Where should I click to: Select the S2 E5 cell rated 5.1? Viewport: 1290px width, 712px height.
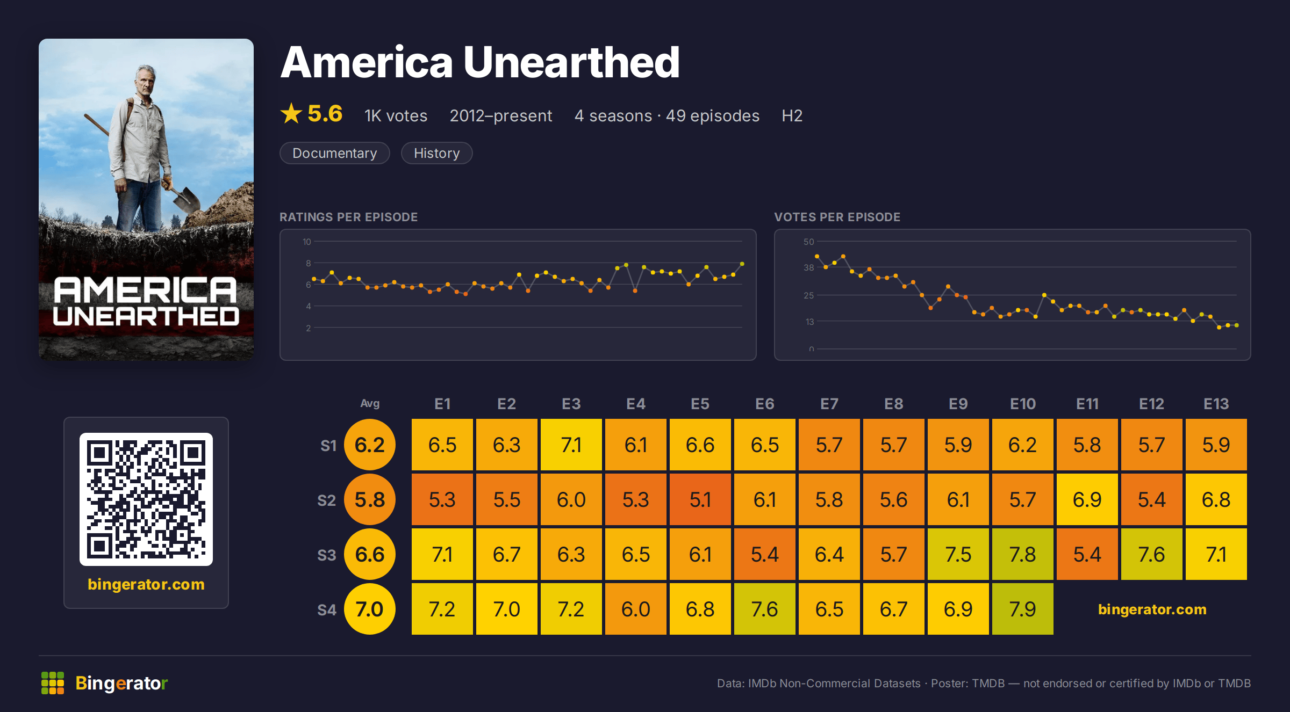point(700,499)
